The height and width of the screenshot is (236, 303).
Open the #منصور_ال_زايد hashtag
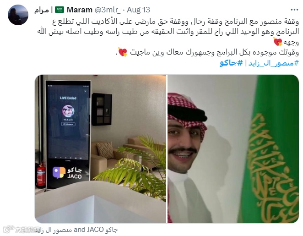pyautogui.click(x=274, y=63)
